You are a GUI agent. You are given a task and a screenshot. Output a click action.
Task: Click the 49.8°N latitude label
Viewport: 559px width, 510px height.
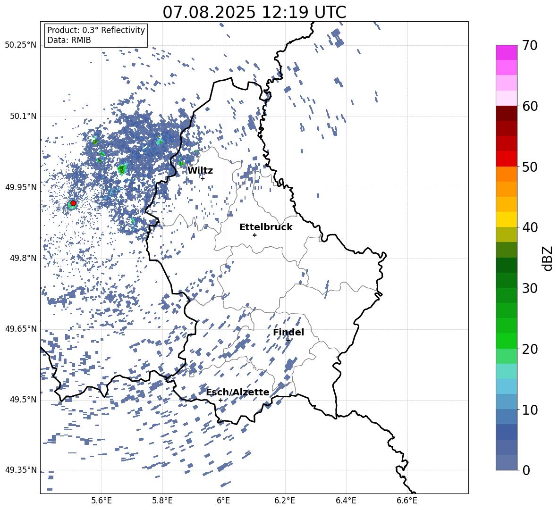pos(23,258)
